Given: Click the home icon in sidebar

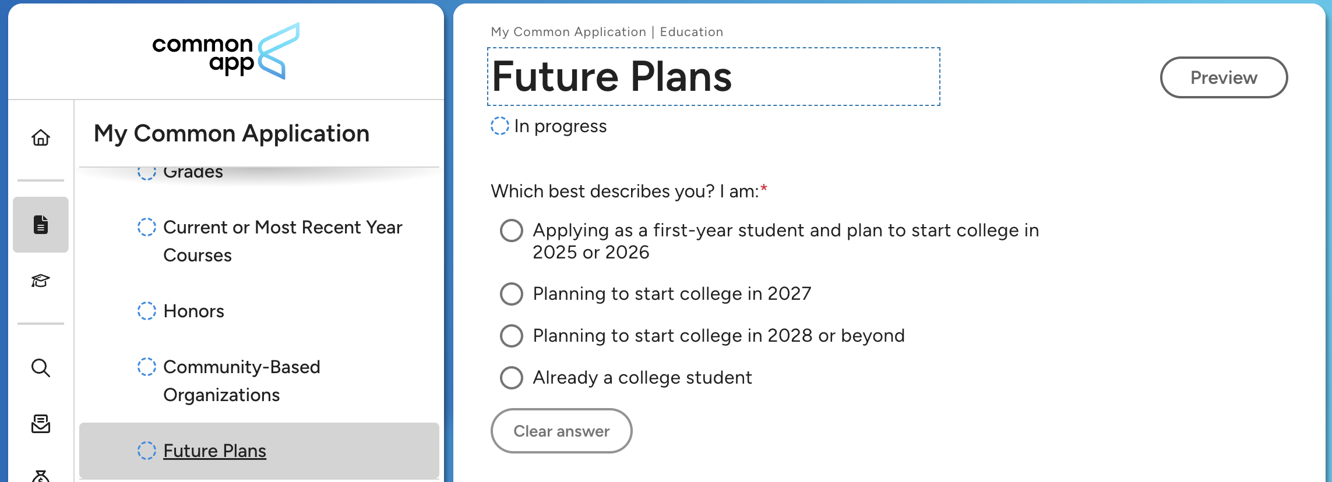Looking at the screenshot, I should tap(41, 138).
